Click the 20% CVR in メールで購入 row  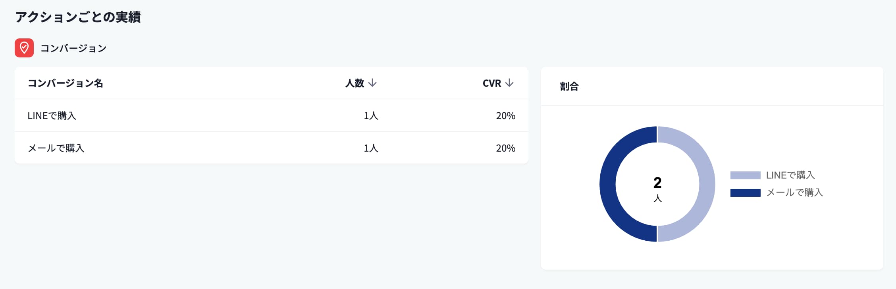coord(505,148)
